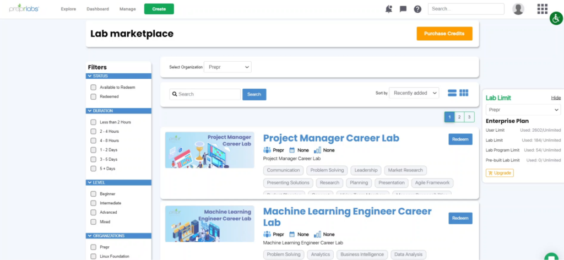The image size is (564, 260).
Task: Switch to grid view layout icon
Action: tap(464, 93)
